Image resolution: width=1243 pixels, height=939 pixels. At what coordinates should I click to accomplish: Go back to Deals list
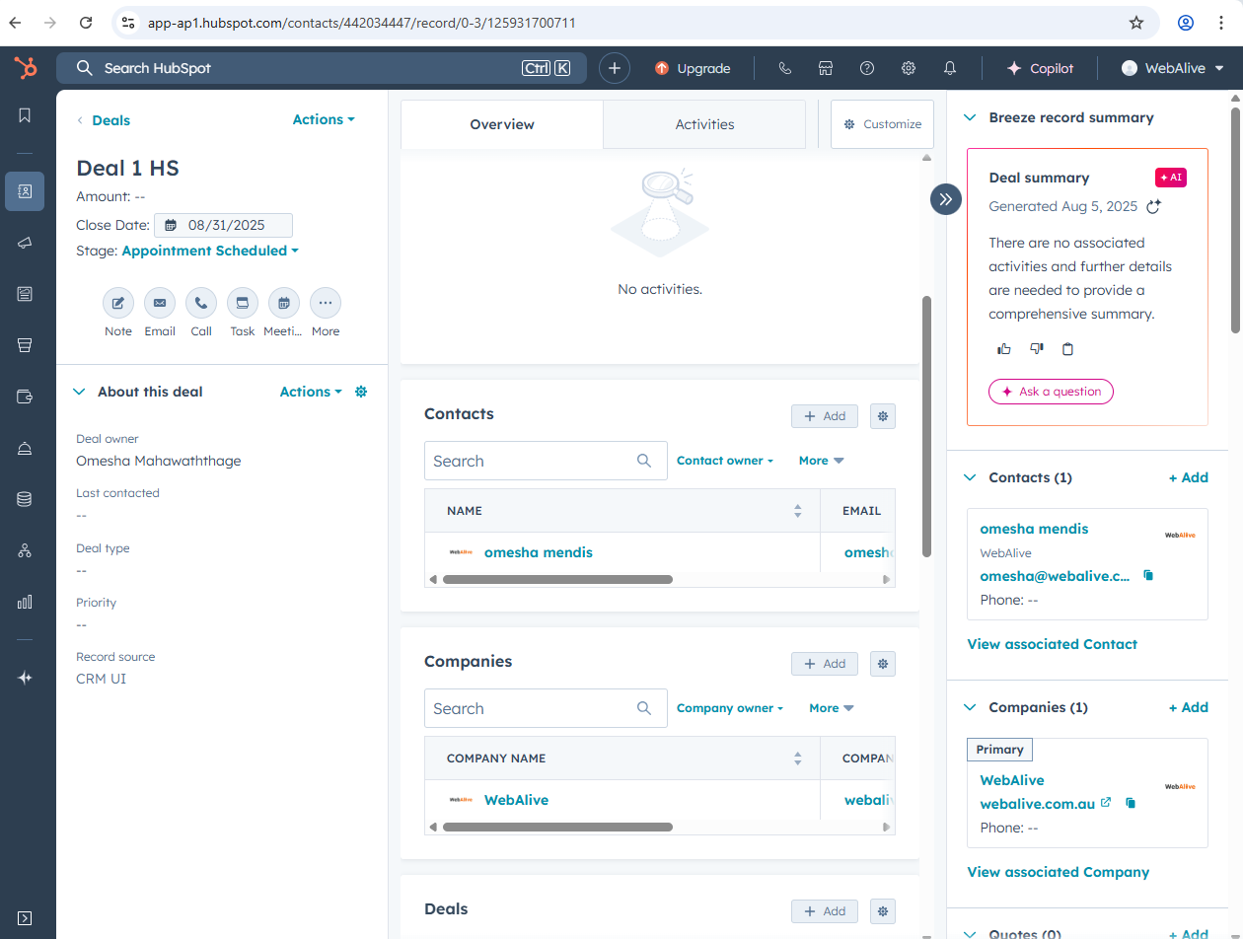click(104, 120)
